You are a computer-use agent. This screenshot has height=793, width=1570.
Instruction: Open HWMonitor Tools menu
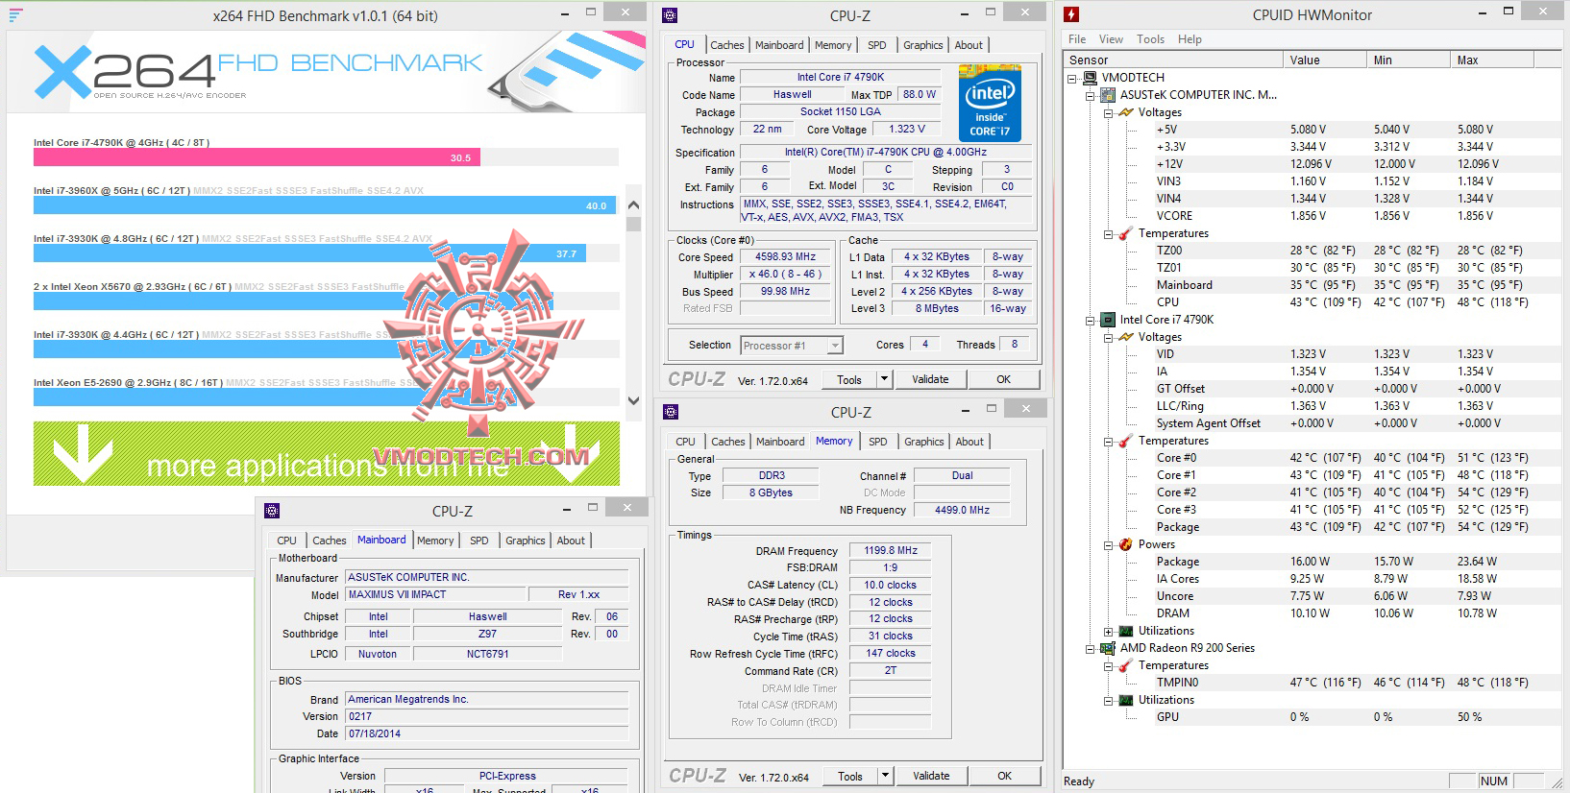(x=1150, y=39)
